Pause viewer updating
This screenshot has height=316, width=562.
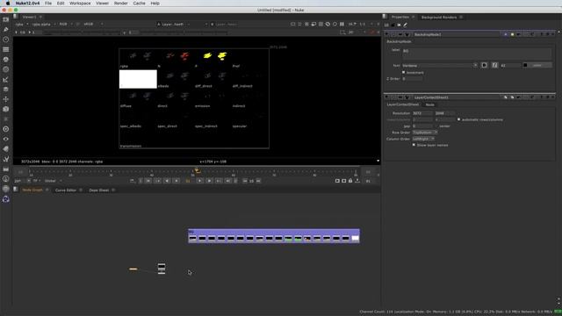pos(342,24)
